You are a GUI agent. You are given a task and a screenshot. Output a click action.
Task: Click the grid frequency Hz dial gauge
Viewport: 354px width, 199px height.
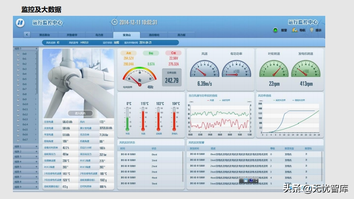click(139, 77)
